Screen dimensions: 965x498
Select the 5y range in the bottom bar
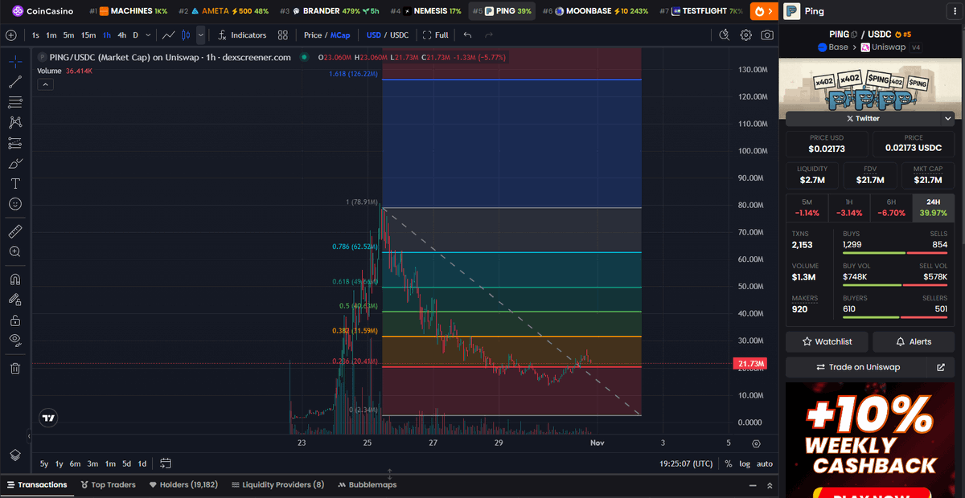pyautogui.click(x=44, y=463)
